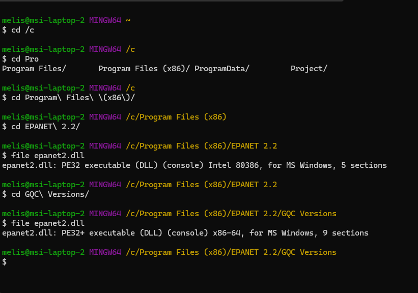Image resolution: width=418 pixels, height=293 pixels.
Task: Click the prompt path ending in '(x86)'
Action: click(x=176, y=117)
